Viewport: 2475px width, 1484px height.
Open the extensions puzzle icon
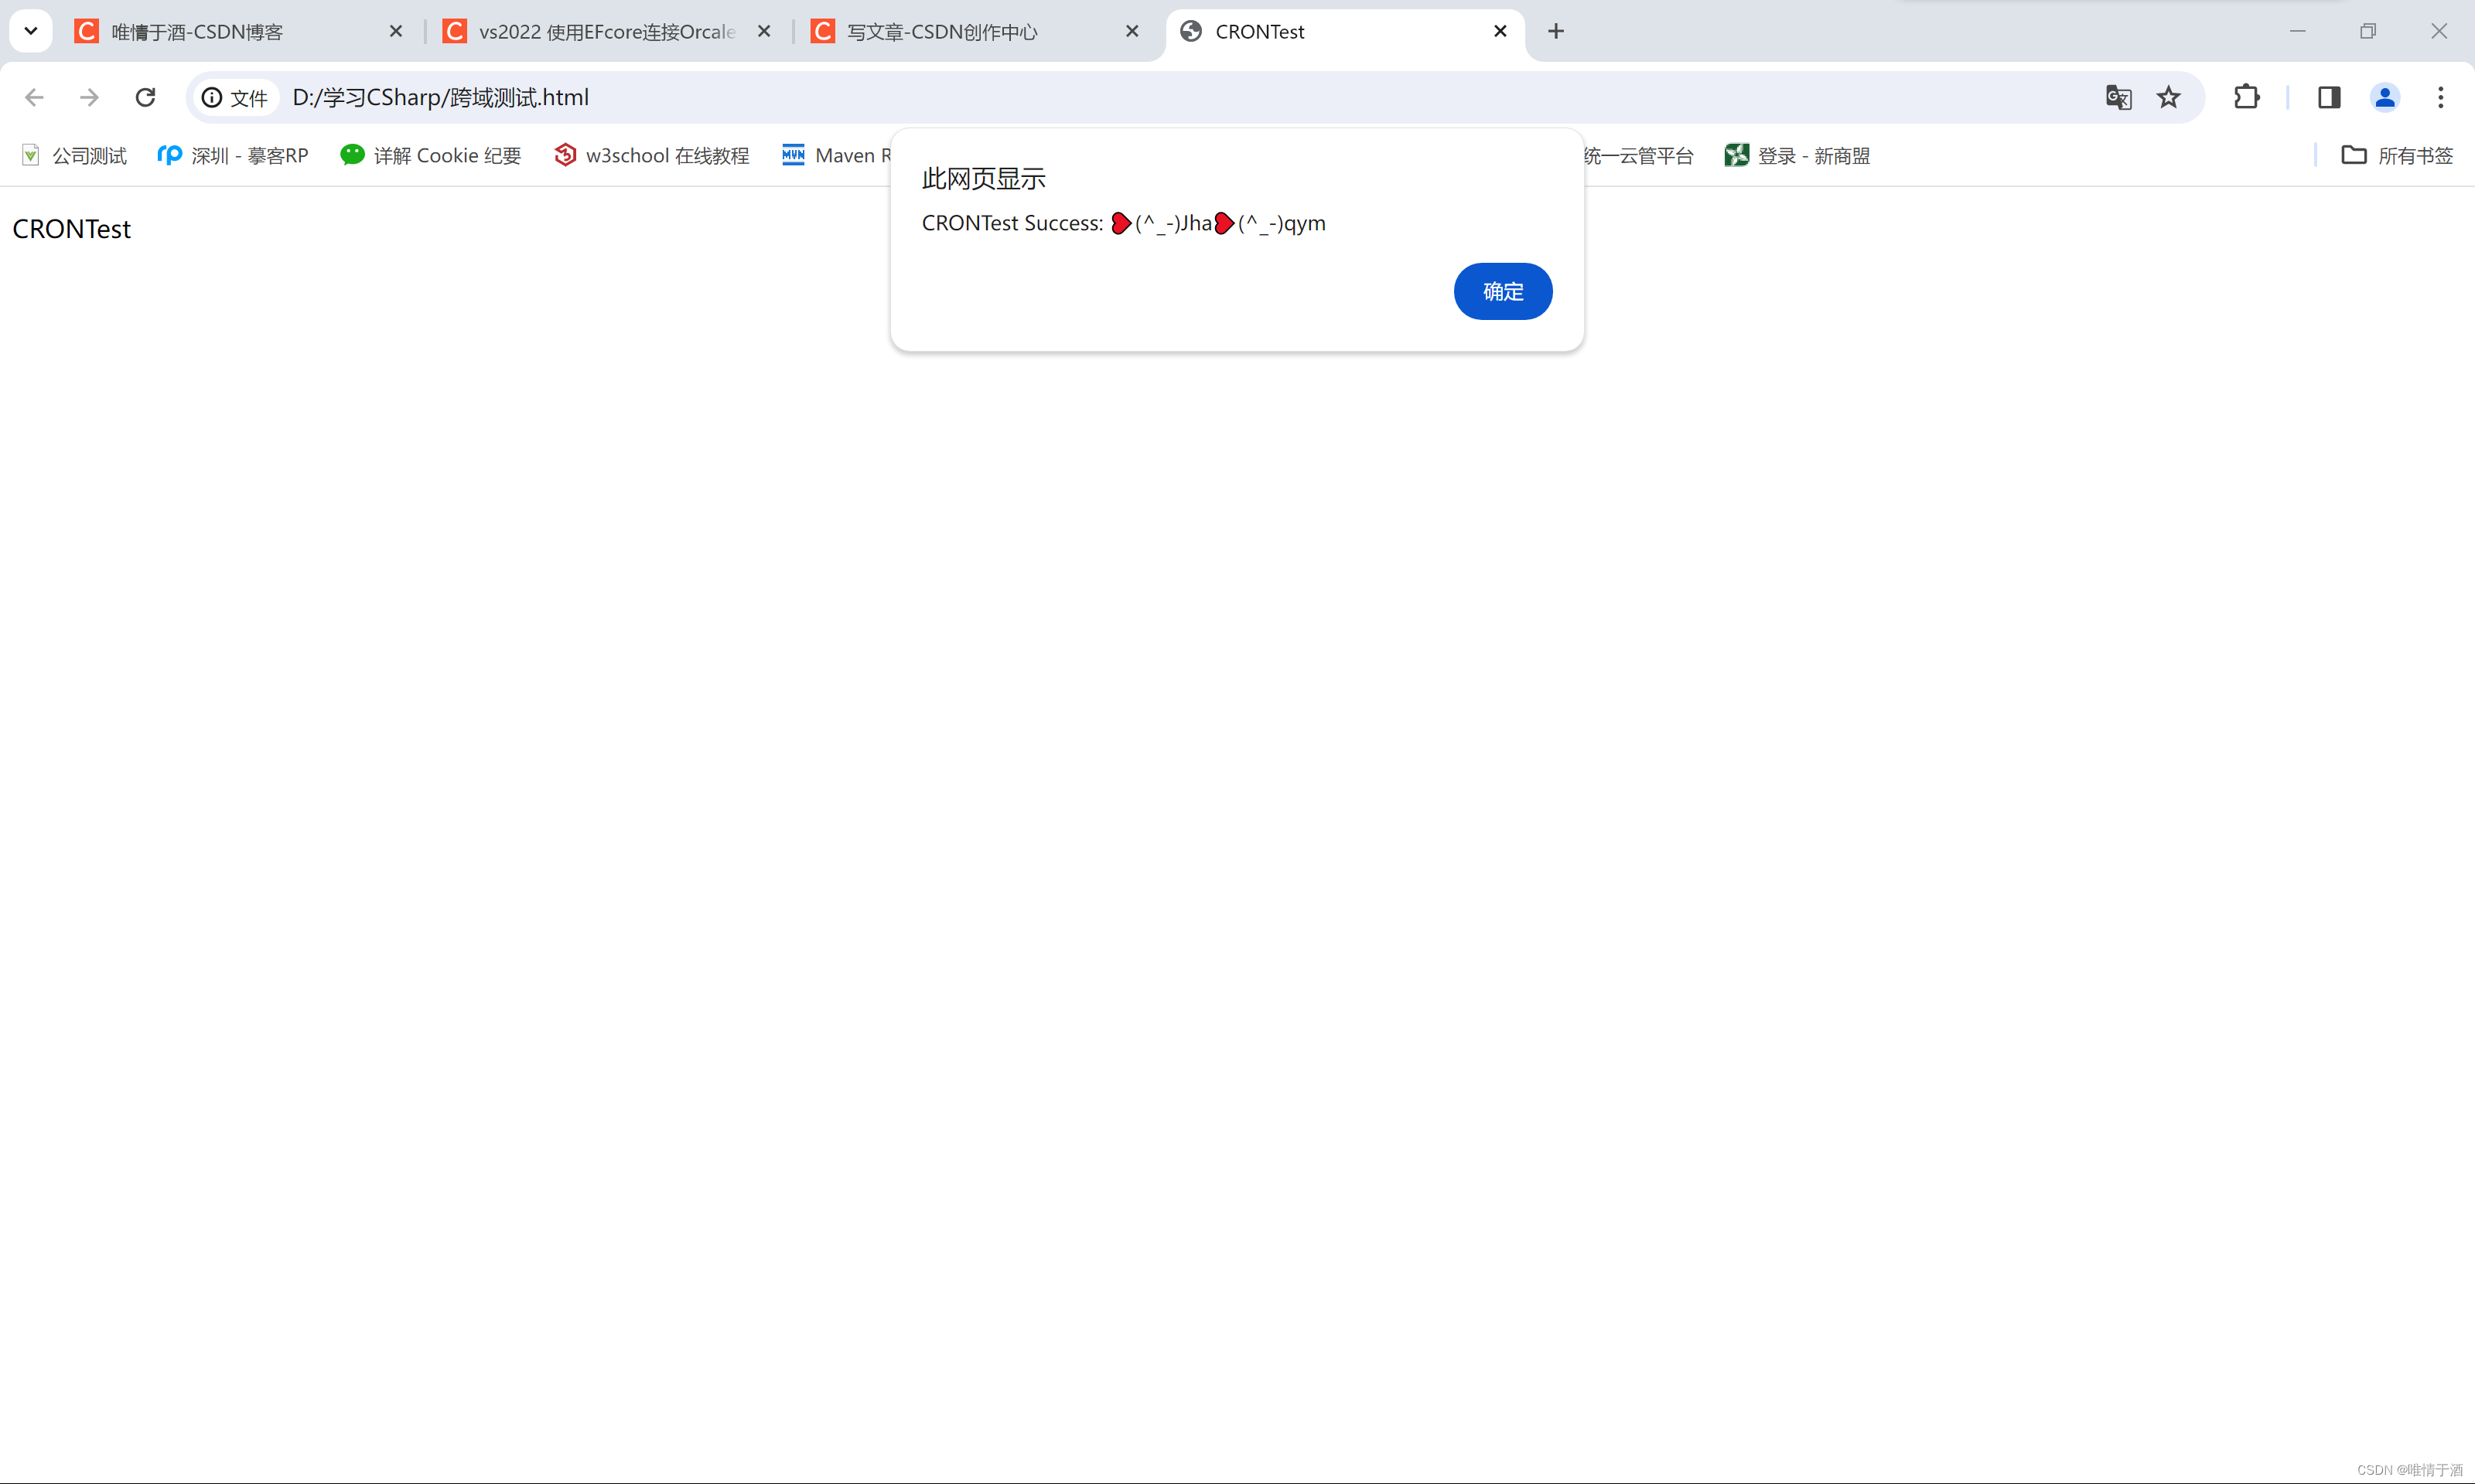click(x=2246, y=97)
